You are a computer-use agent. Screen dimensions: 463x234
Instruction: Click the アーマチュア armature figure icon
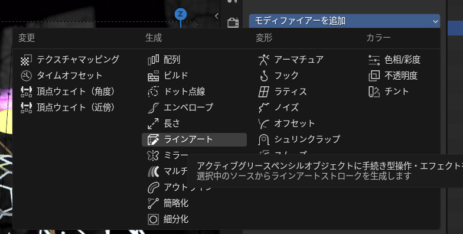click(x=263, y=60)
